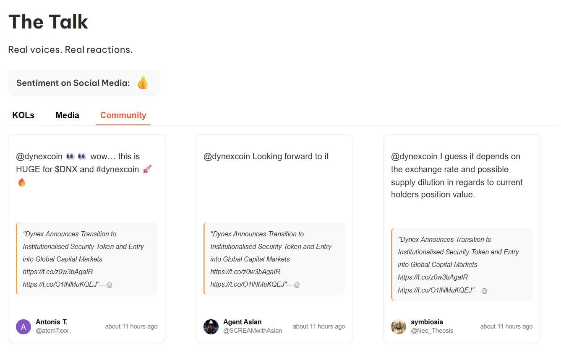Click Antonis T. purple avatar
The width and height of the screenshot is (561, 352).
click(23, 327)
